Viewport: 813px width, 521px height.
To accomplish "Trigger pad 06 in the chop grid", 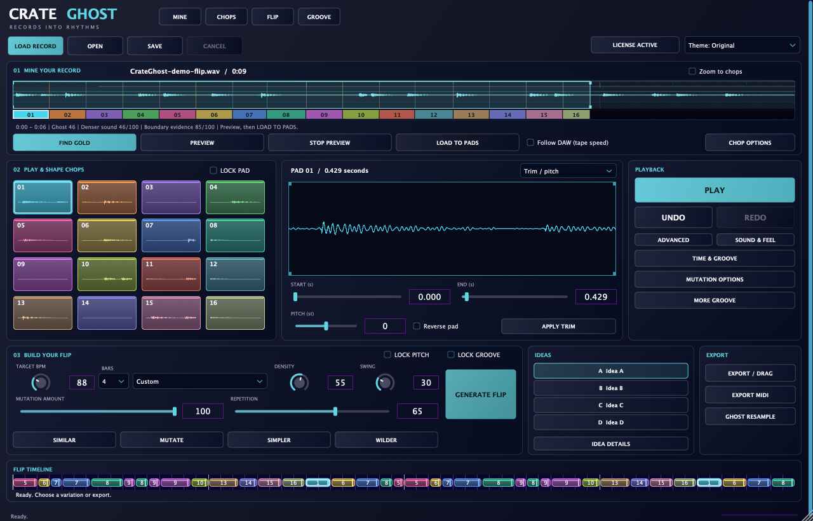I will point(107,236).
